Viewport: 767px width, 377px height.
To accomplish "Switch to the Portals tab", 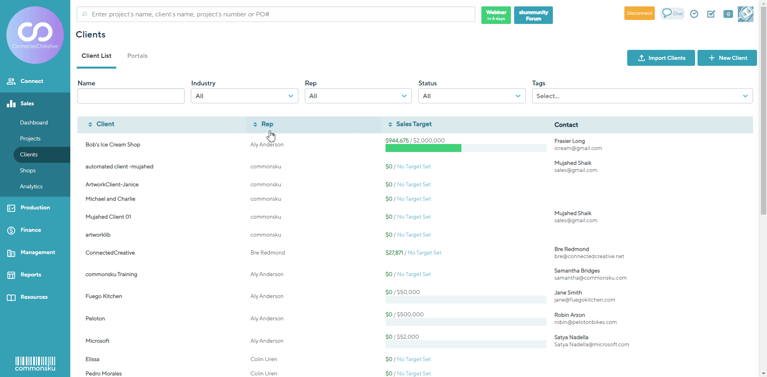I will coord(137,55).
